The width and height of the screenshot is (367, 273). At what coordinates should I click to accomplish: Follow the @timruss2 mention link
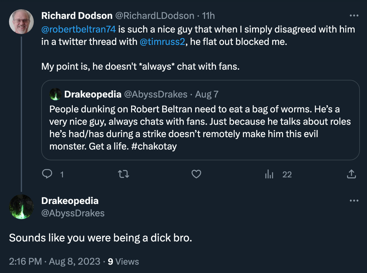pyautogui.click(x=162, y=42)
